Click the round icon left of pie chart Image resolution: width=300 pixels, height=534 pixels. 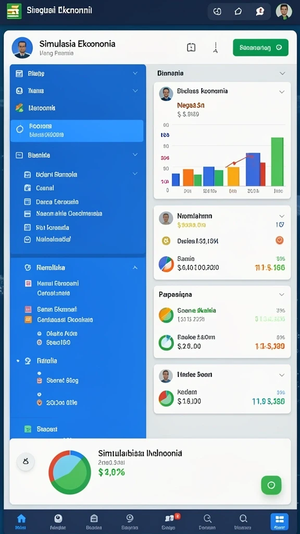(x=26, y=462)
